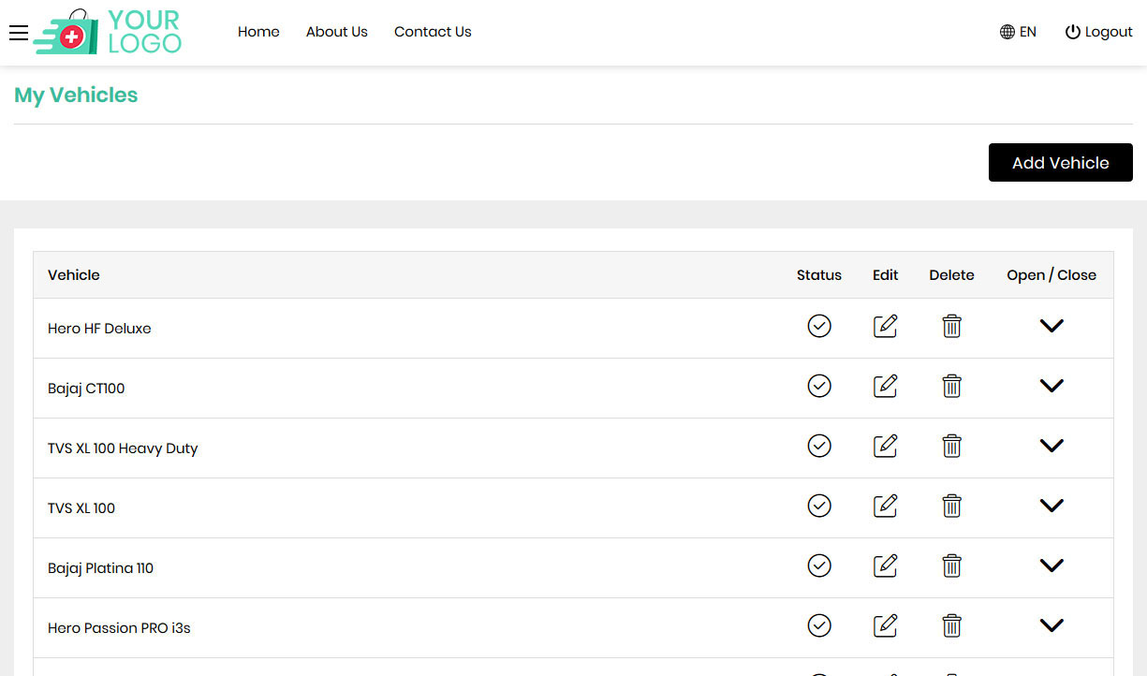Toggle status of Hero Passion PRO i3s
Viewport: 1147px width, 676px height.
click(x=819, y=625)
